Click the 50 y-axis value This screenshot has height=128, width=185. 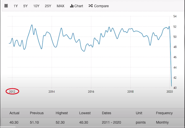coord(175,37)
